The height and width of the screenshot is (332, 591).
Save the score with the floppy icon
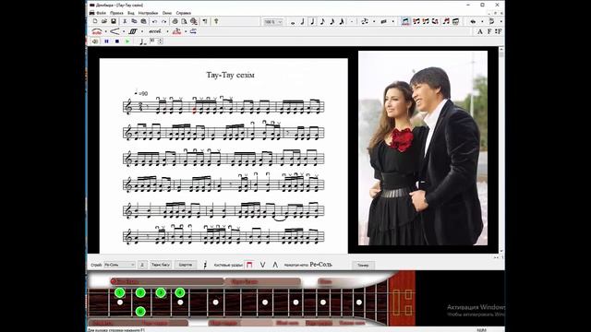coord(114,21)
